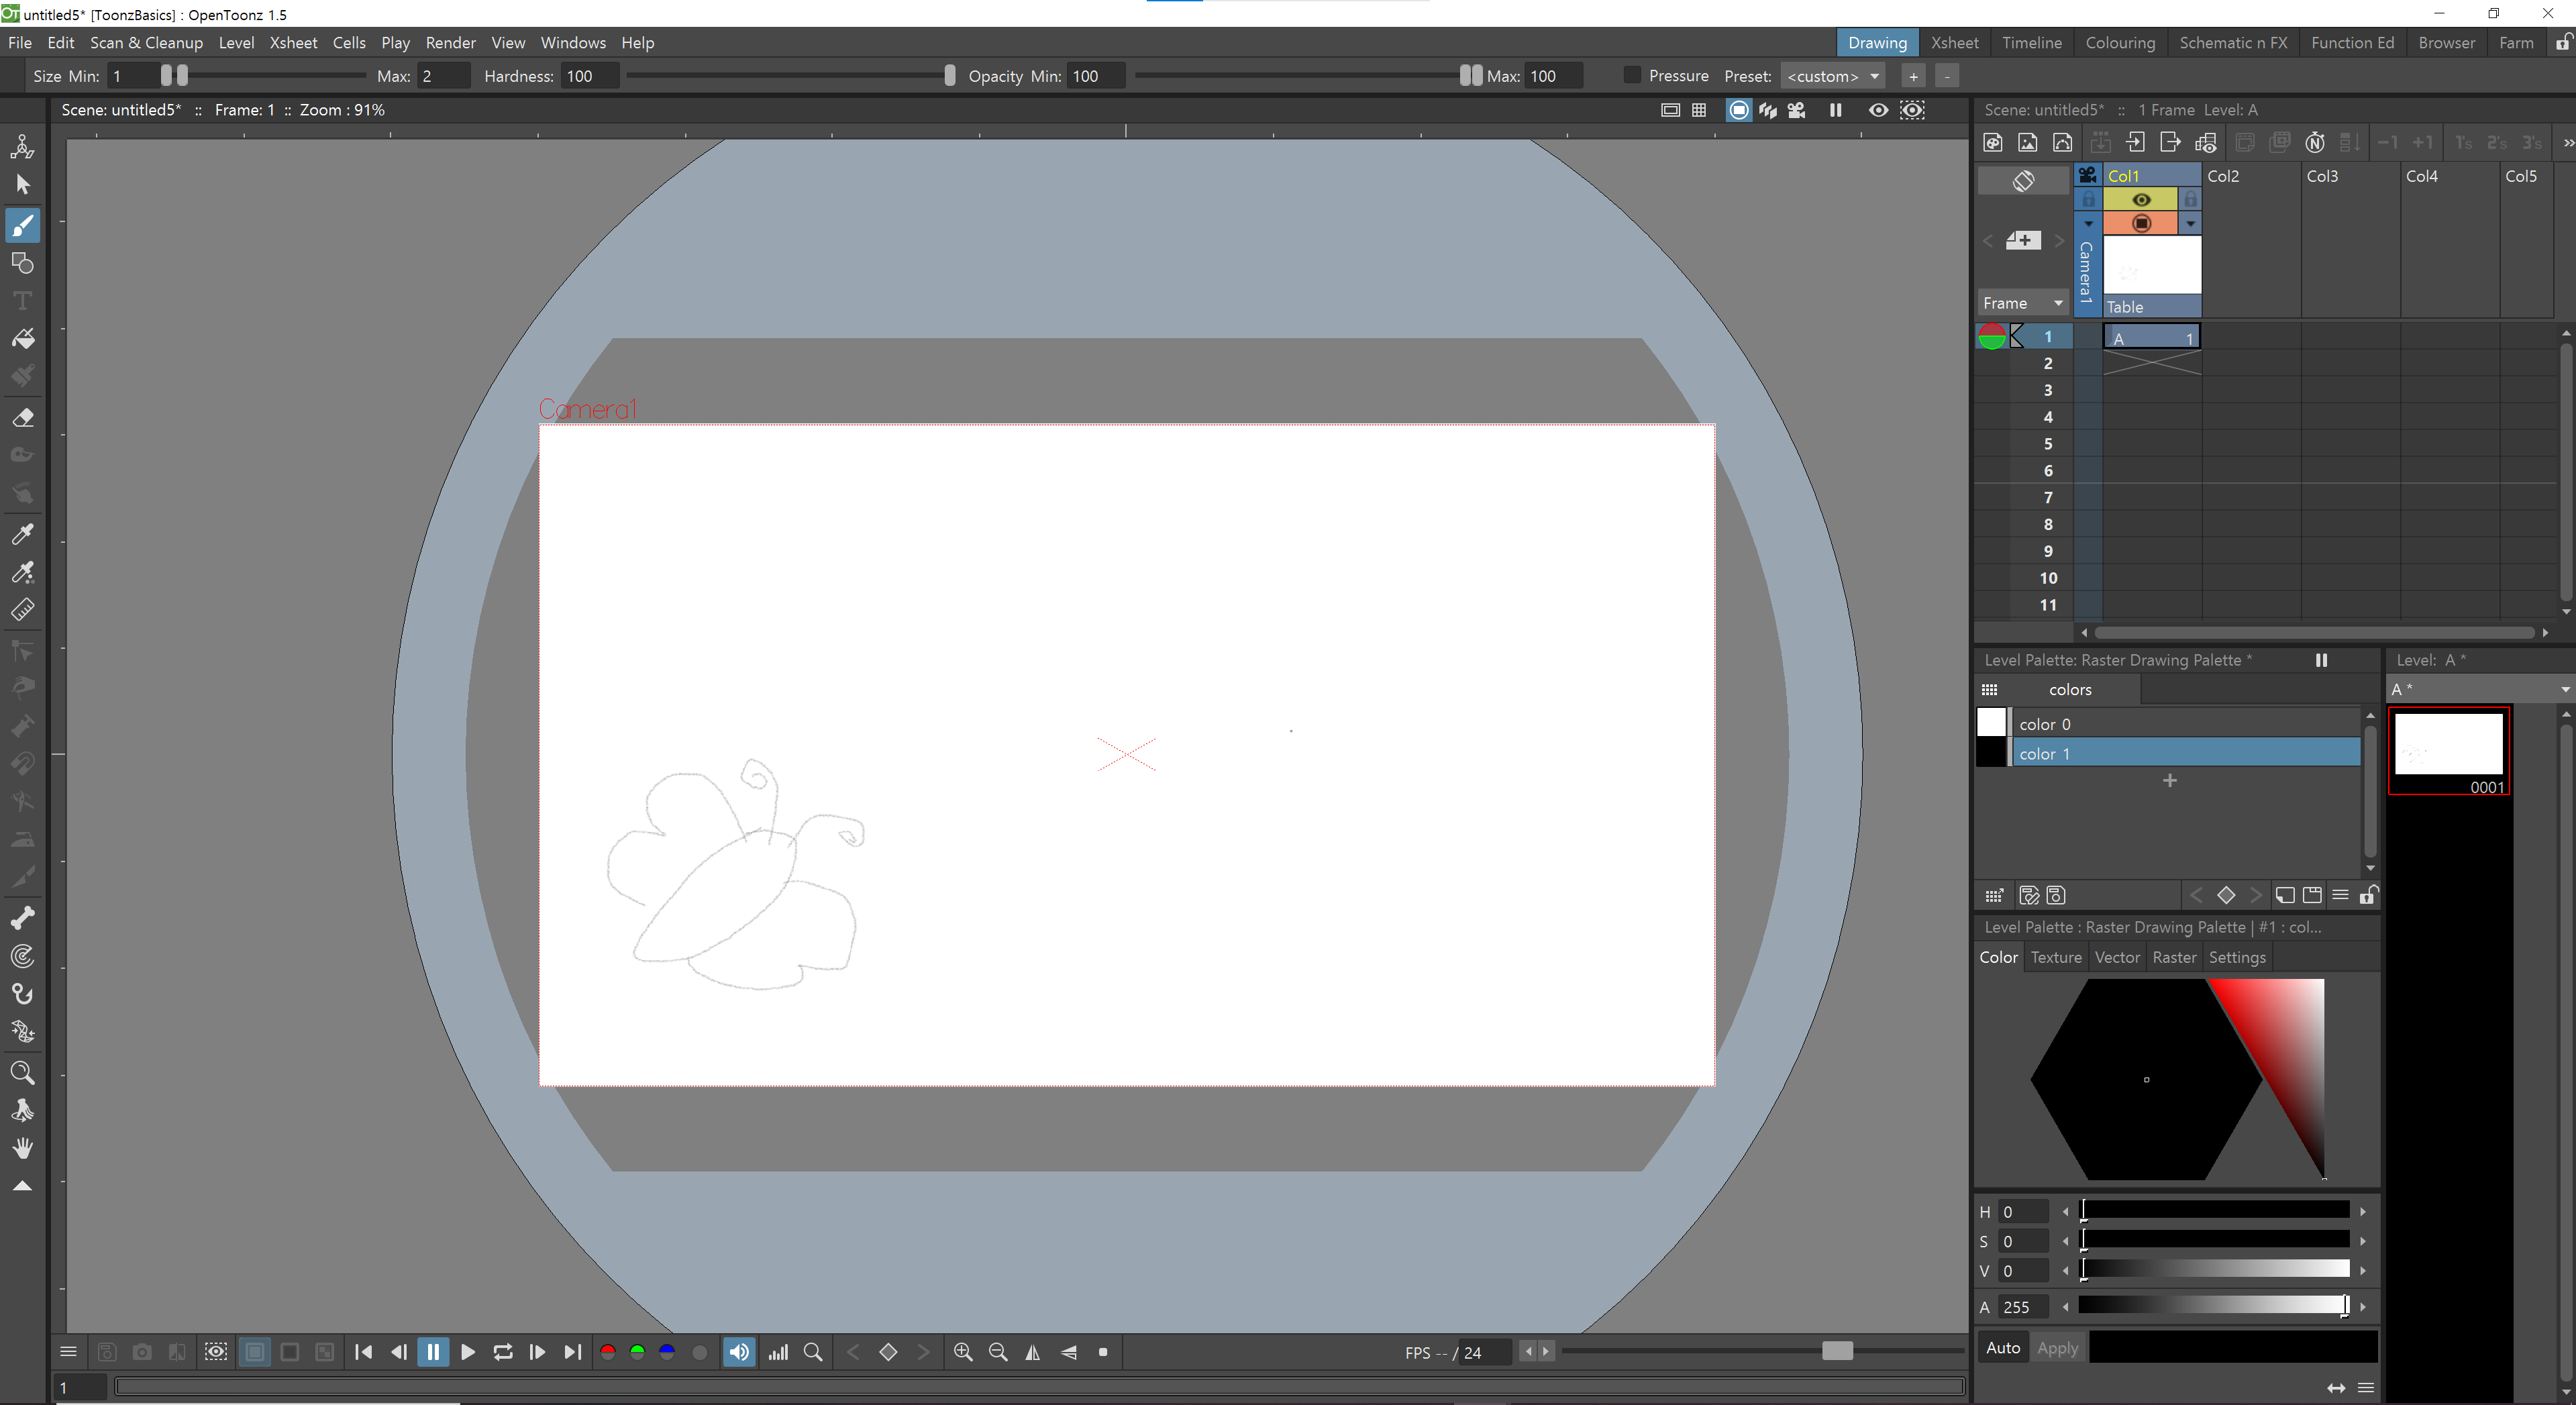Select the color 1 black swatch
2576x1405 pixels.
coord(1991,753)
